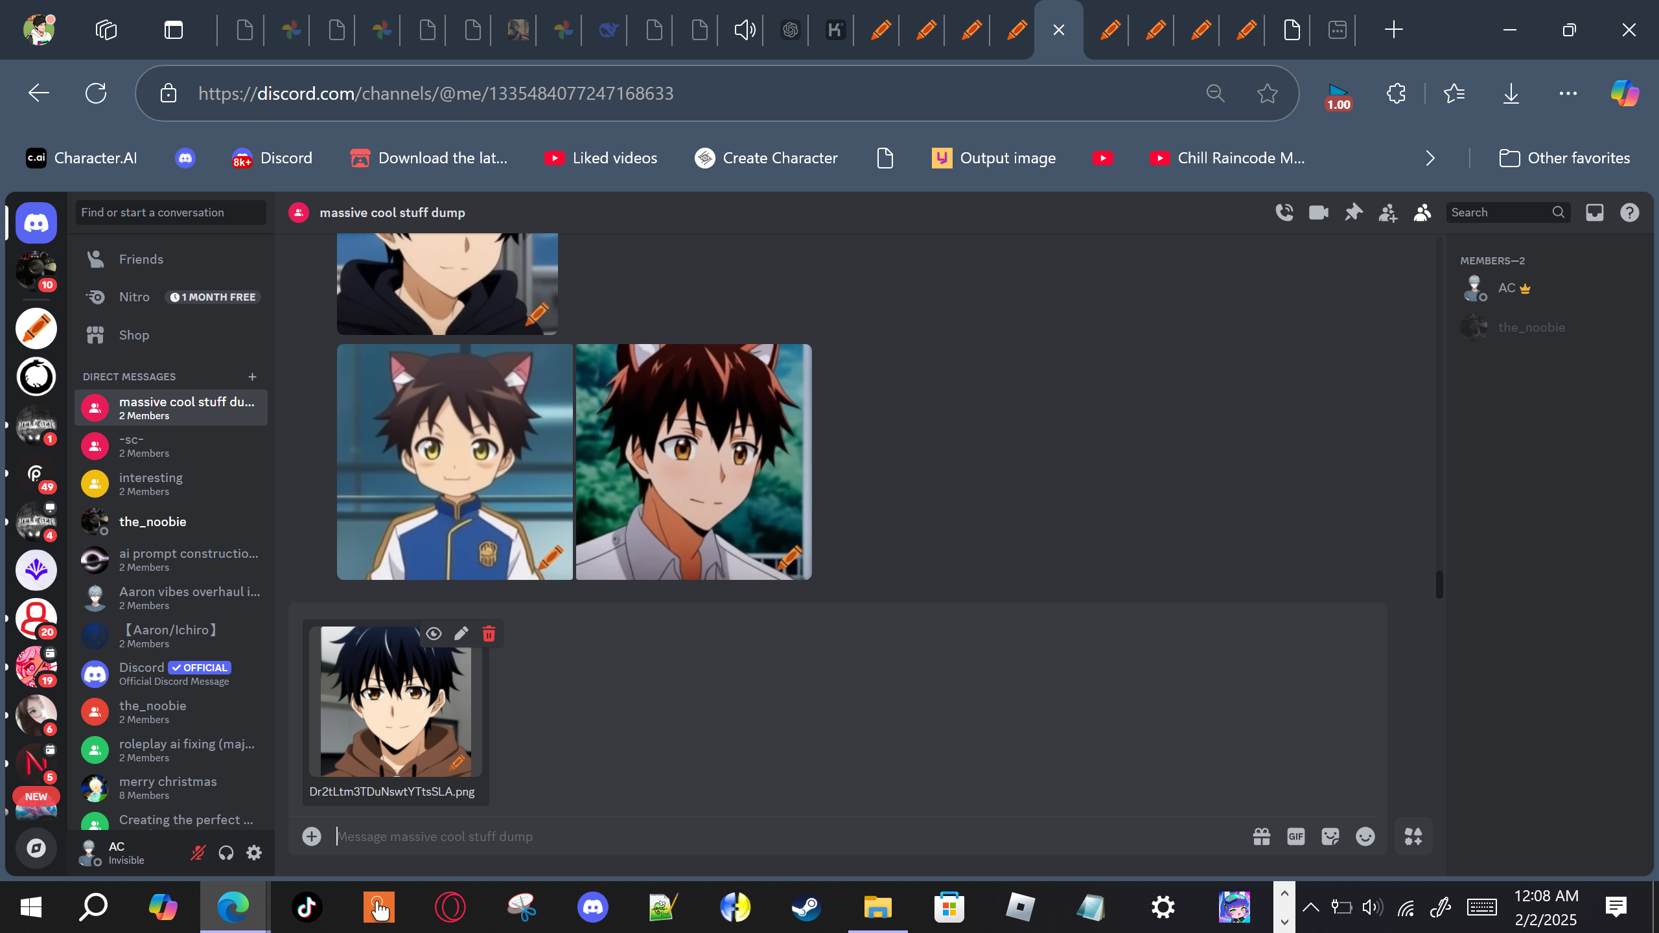Remove the attached image with the trash icon
This screenshot has height=933, width=1659.
(489, 634)
